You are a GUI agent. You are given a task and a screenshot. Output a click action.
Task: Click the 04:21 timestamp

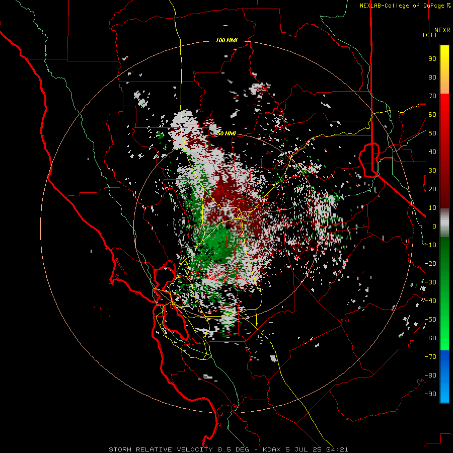pos(337,449)
